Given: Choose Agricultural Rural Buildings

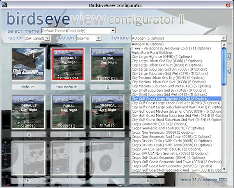Looking at the screenshot, I should tap(176, 52).
